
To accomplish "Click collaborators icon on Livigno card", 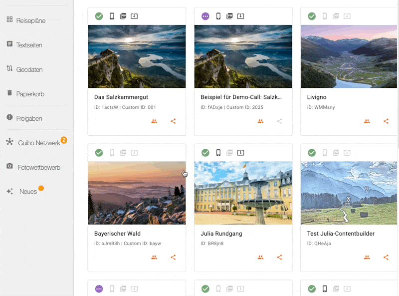I will click(367, 121).
